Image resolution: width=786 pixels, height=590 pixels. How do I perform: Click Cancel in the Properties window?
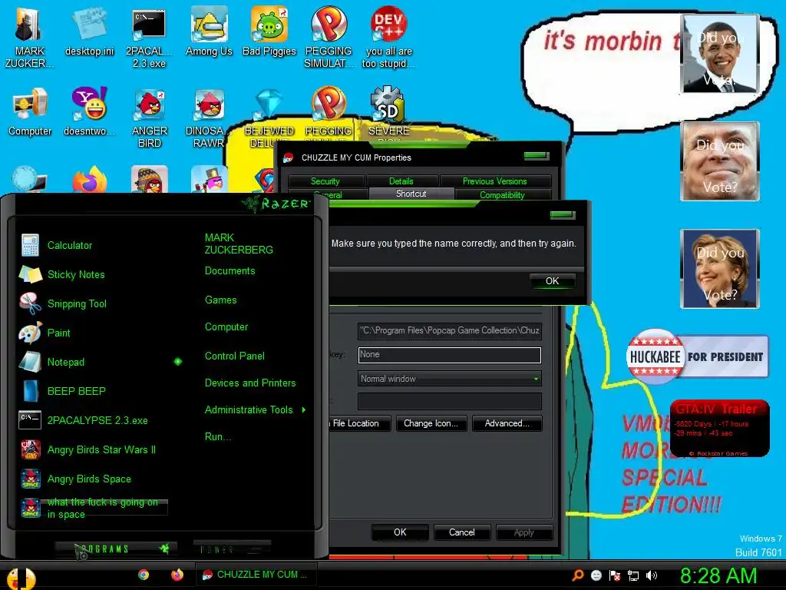point(461,532)
